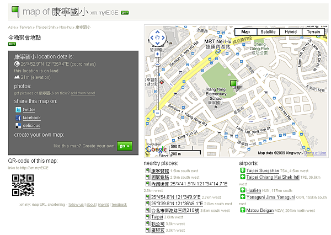Click the about footer link

(91, 205)
